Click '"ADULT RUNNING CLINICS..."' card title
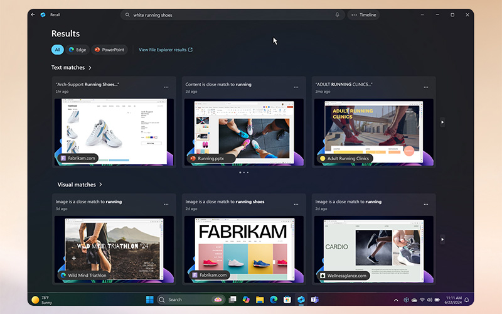The height and width of the screenshot is (314, 502). pyautogui.click(x=344, y=85)
